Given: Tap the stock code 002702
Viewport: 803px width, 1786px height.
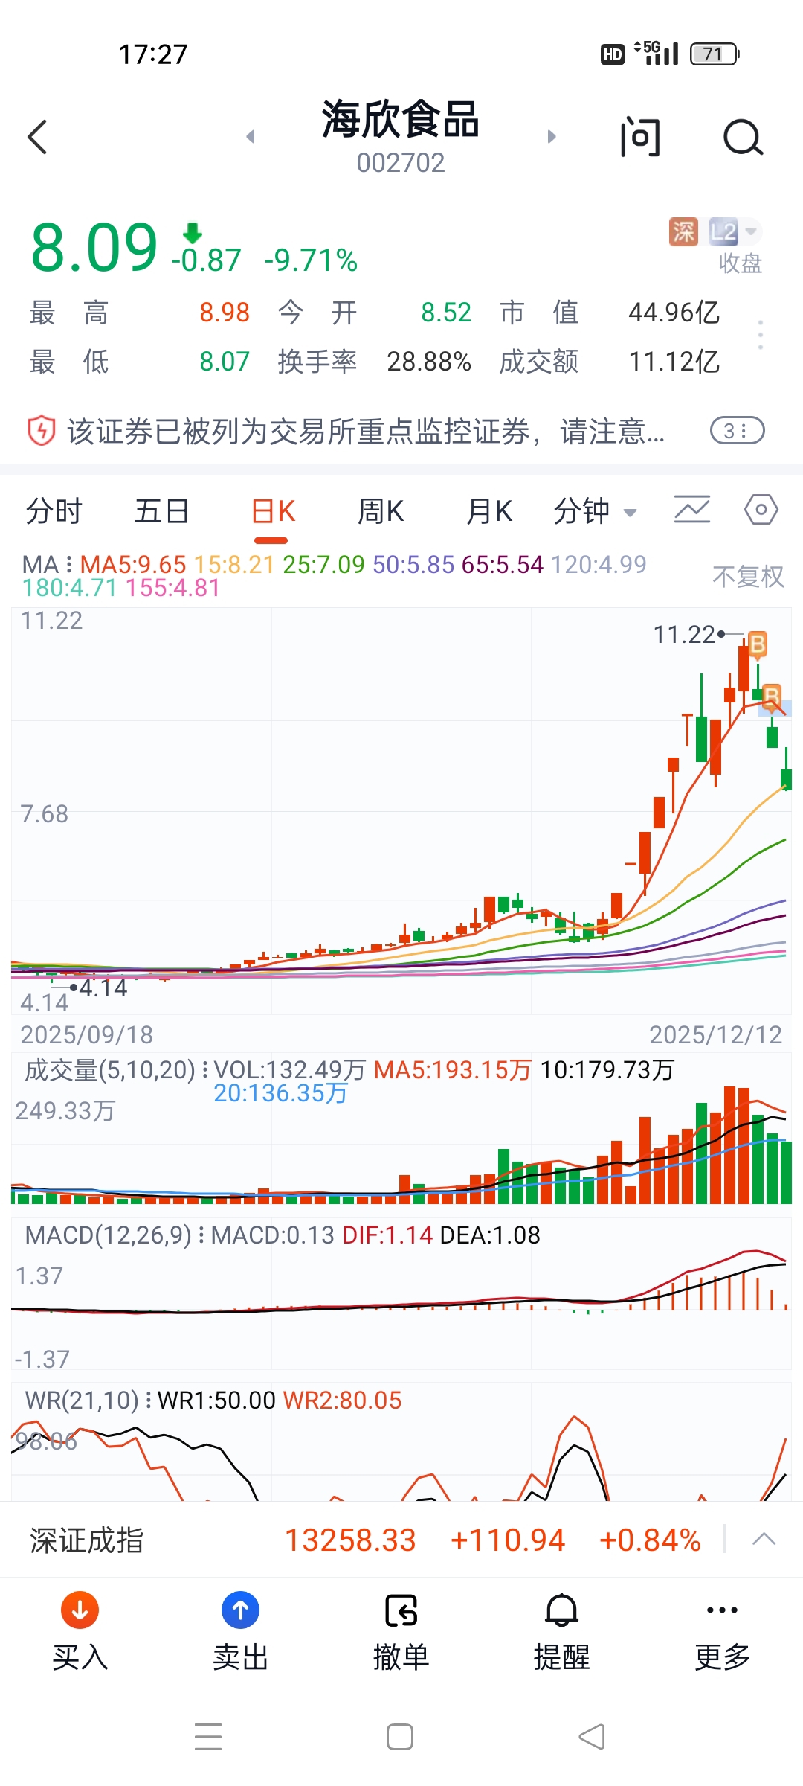Looking at the screenshot, I should click(401, 163).
